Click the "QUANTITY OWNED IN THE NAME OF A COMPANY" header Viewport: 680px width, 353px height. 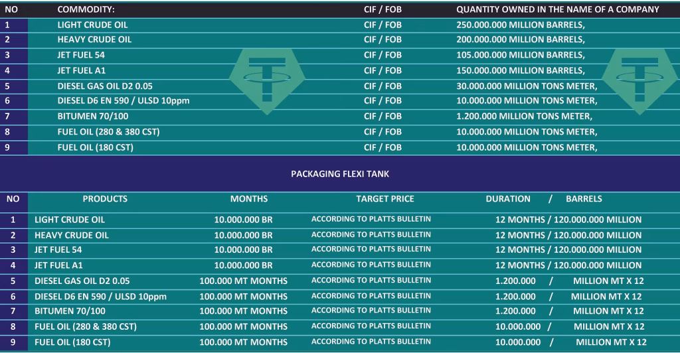pyautogui.click(x=557, y=10)
